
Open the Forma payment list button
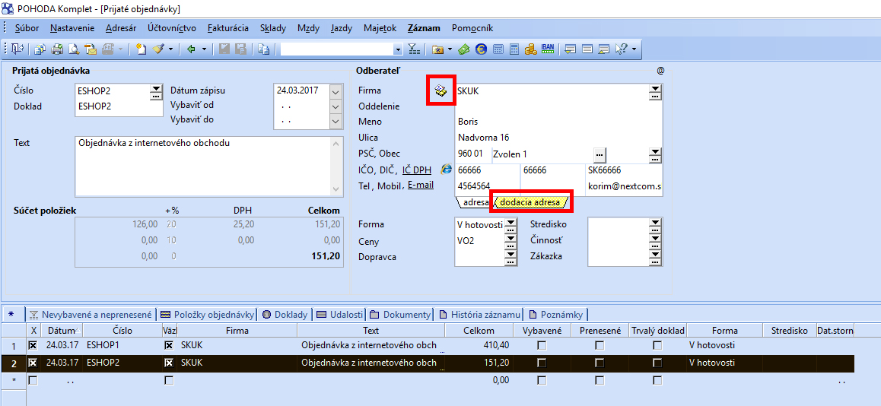pyautogui.click(x=510, y=226)
